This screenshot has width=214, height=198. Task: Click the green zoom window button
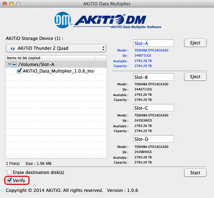click(19, 4)
